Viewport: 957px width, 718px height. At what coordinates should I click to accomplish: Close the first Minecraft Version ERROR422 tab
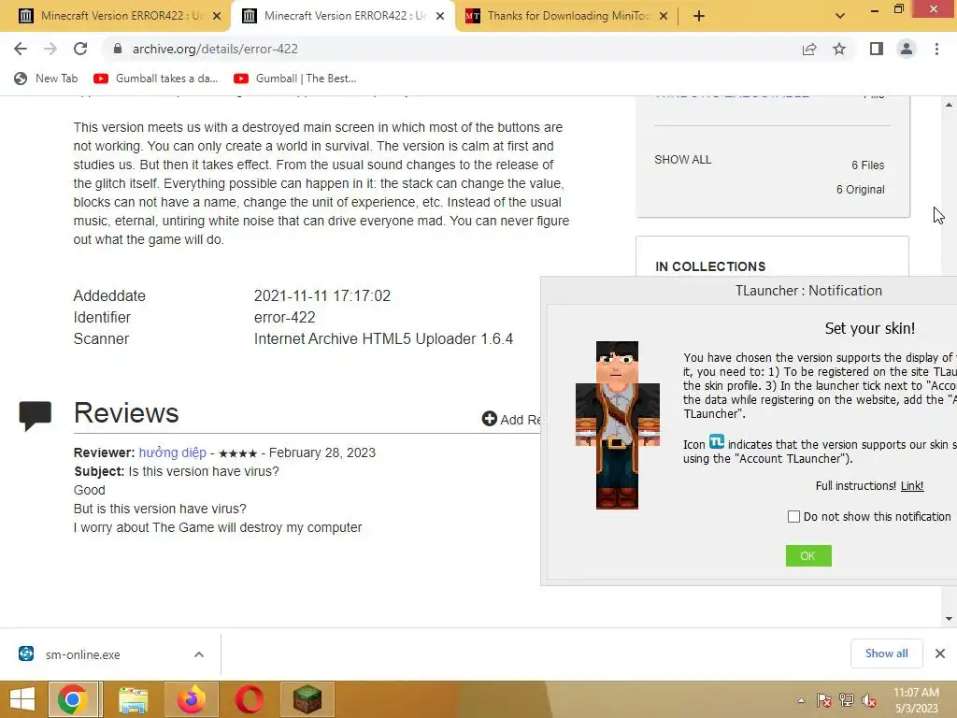click(x=217, y=16)
